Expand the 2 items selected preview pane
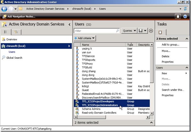 pyautogui.click(x=151, y=123)
